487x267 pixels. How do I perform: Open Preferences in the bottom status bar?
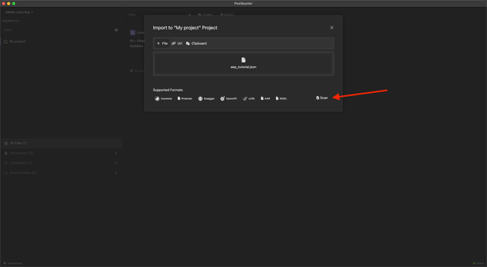click(x=13, y=263)
